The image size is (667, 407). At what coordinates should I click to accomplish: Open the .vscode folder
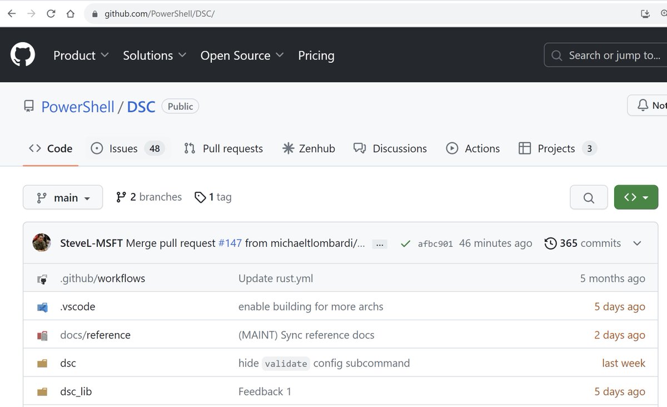pos(77,307)
